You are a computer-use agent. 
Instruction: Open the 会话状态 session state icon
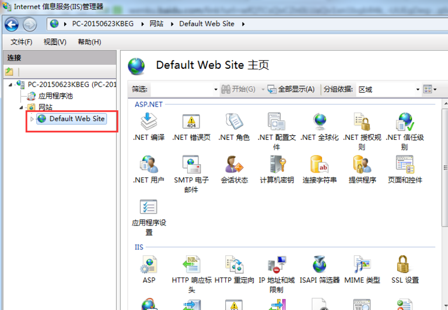[234, 164]
